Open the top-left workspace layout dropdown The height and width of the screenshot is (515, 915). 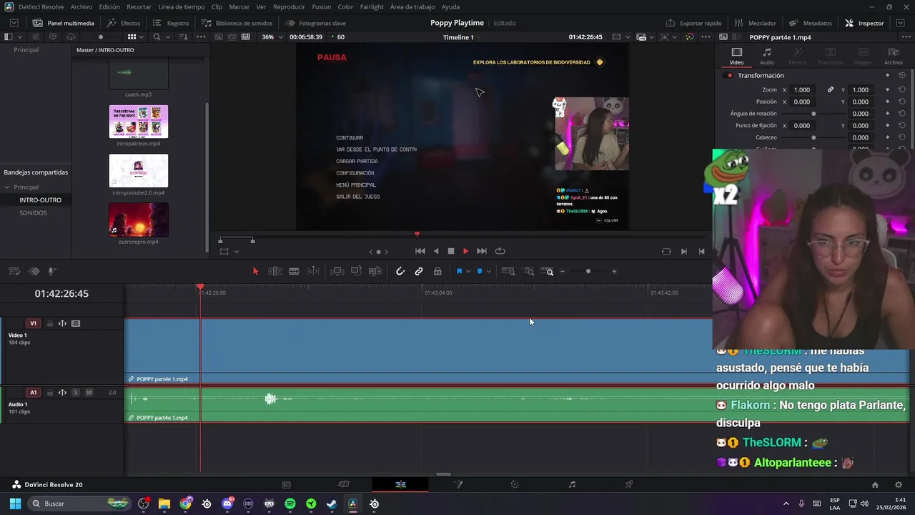[x=14, y=23]
